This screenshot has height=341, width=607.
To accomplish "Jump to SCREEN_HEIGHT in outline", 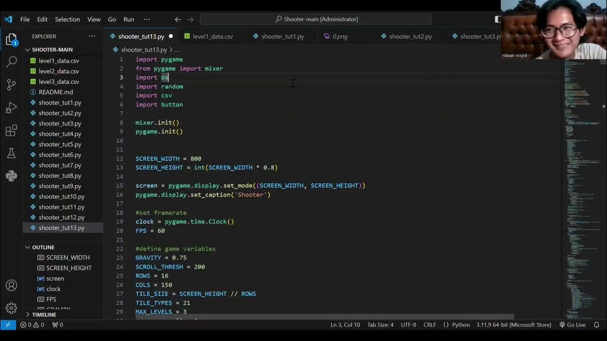I will point(69,268).
